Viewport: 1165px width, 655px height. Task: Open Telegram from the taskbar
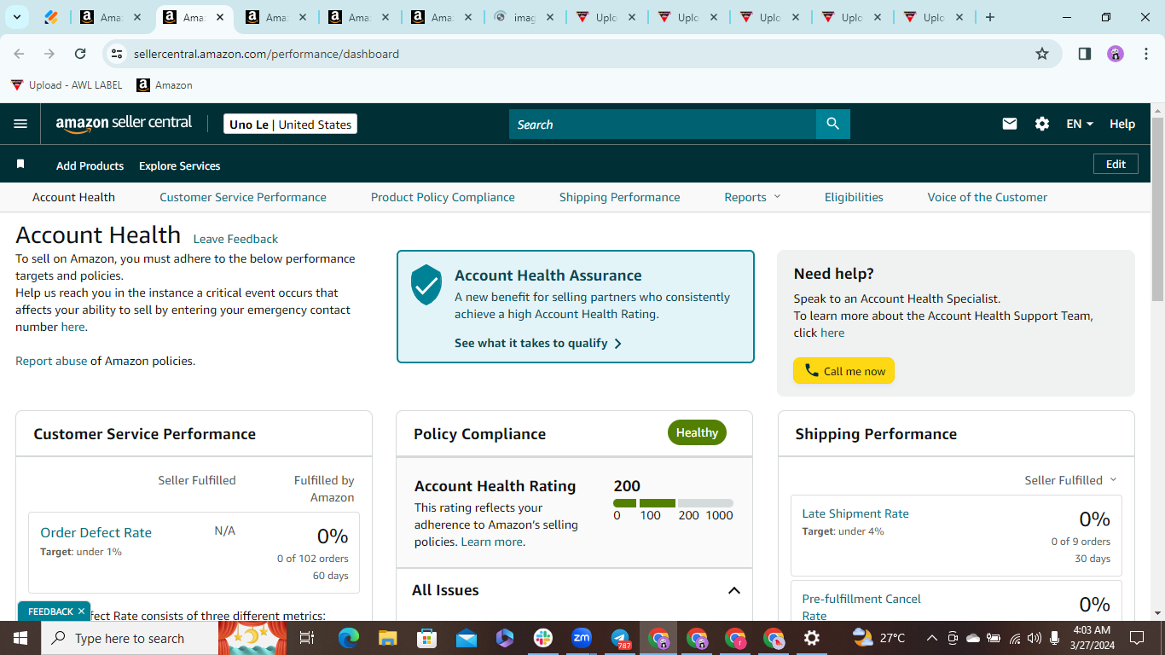coord(621,638)
